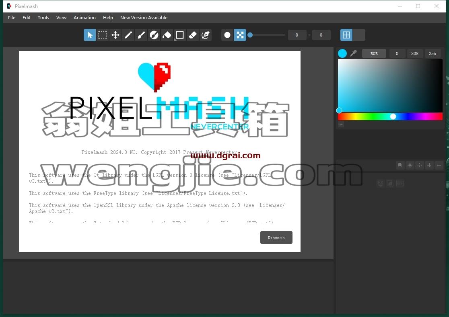Screen dimensions: 449x317
Task: Select the Move tool with four arrows
Action: point(115,35)
